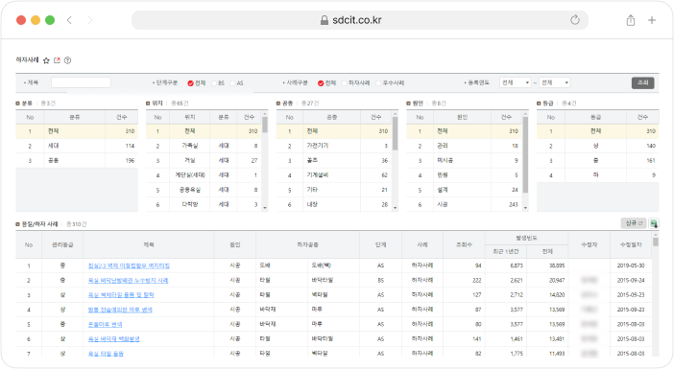Select 가족실 row in 위치 table
This screenshot has height=369, width=674.
tap(204, 146)
